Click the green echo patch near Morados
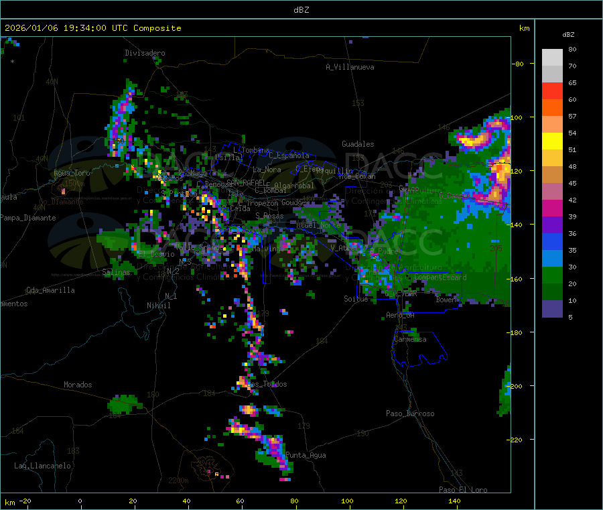603x510 pixels. (124, 404)
